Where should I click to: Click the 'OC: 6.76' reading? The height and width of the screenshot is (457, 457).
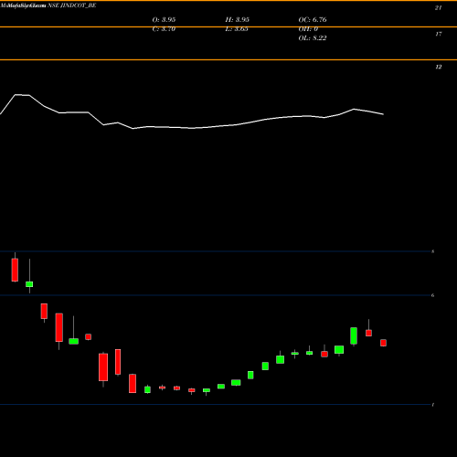(313, 20)
